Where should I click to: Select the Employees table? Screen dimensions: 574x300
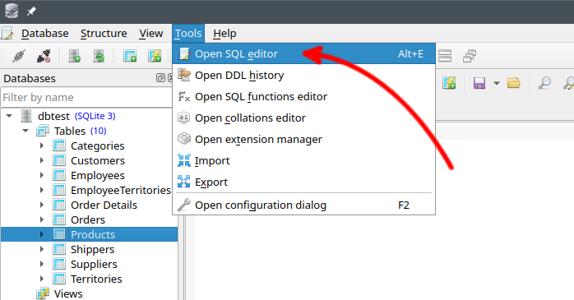tap(98, 175)
